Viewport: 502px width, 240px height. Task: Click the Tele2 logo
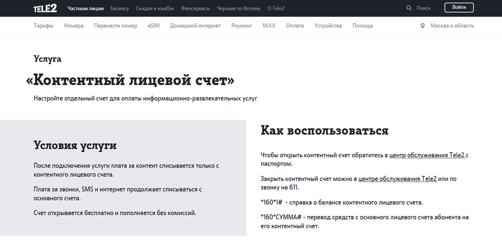[x=45, y=8]
